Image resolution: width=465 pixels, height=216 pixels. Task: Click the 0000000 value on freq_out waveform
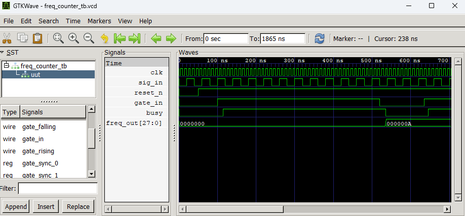tap(192, 123)
